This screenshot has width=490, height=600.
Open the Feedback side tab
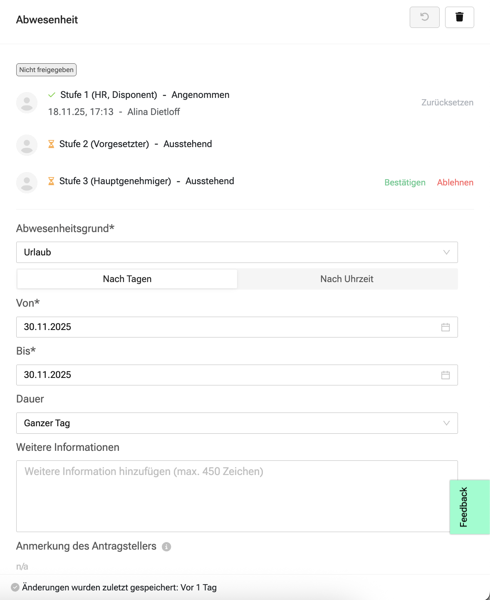click(469, 507)
